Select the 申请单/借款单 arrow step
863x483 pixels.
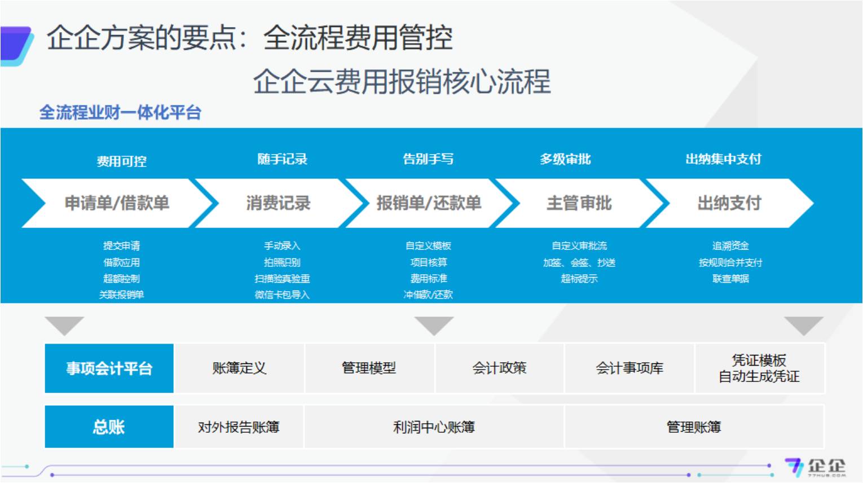click(x=117, y=203)
